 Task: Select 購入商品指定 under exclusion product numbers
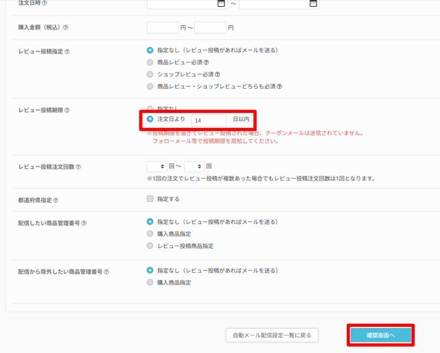pyautogui.click(x=150, y=283)
